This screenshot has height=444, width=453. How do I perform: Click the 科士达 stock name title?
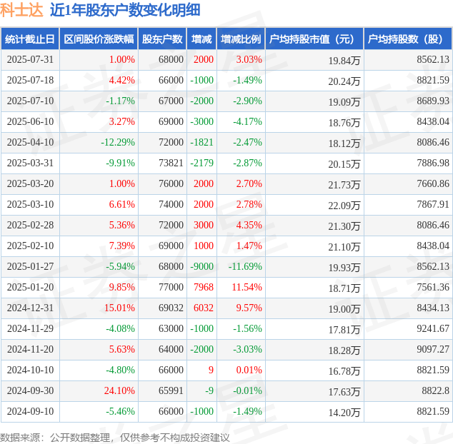(21, 10)
